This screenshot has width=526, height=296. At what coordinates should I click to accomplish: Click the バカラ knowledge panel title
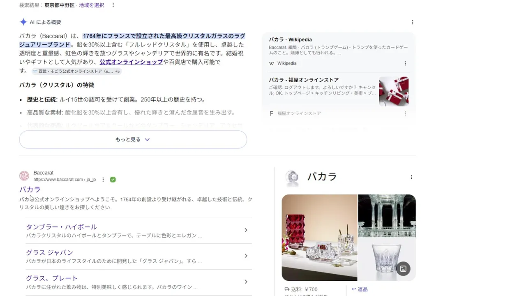[322, 177]
